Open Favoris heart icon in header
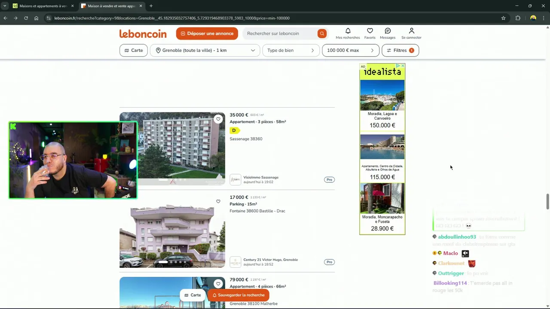The width and height of the screenshot is (550, 309). coord(370,31)
